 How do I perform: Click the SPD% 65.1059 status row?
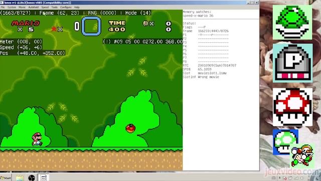(x=197, y=69)
